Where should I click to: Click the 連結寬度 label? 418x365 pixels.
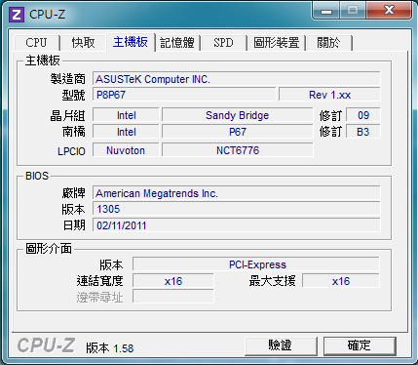[x=99, y=281]
